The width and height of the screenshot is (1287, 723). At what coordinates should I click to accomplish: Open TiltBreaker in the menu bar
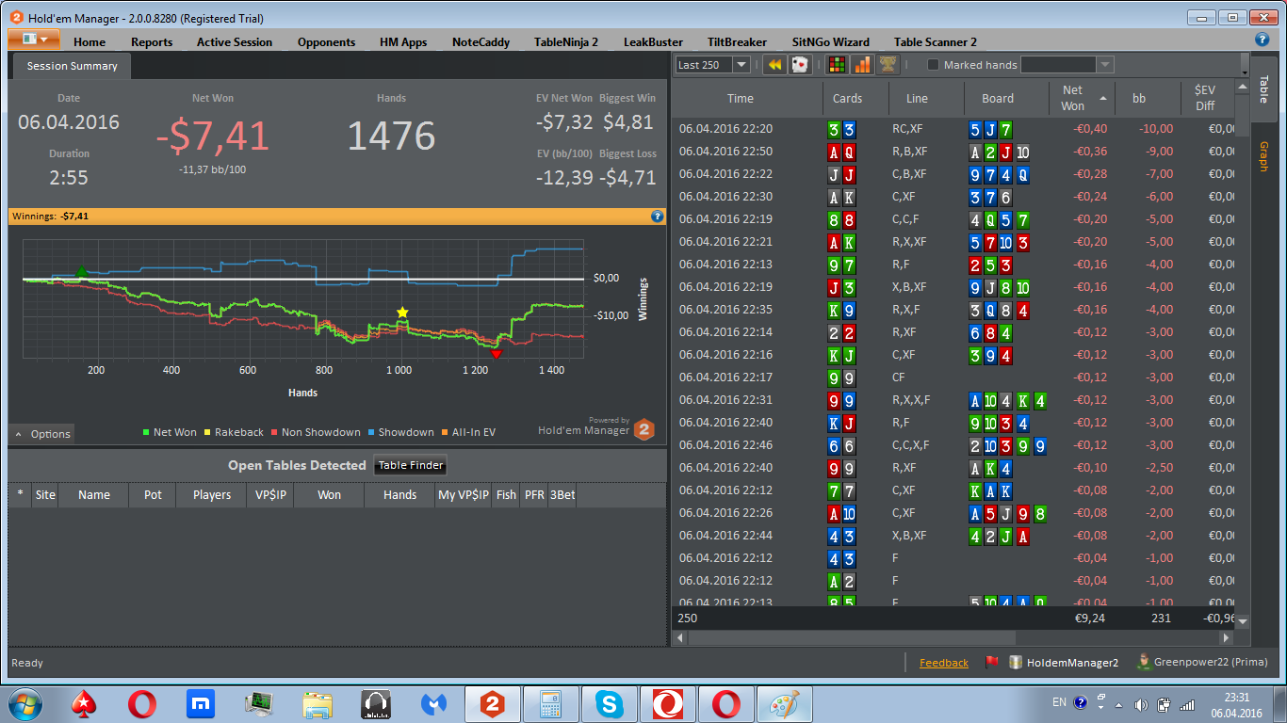tap(737, 41)
